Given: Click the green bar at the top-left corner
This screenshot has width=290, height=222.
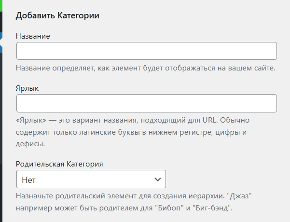Looking at the screenshot, I should click(1, 5).
